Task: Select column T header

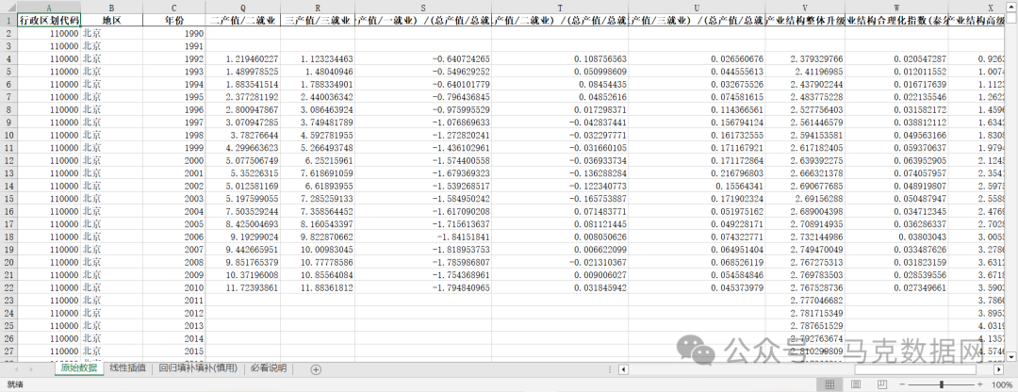Action: point(560,8)
